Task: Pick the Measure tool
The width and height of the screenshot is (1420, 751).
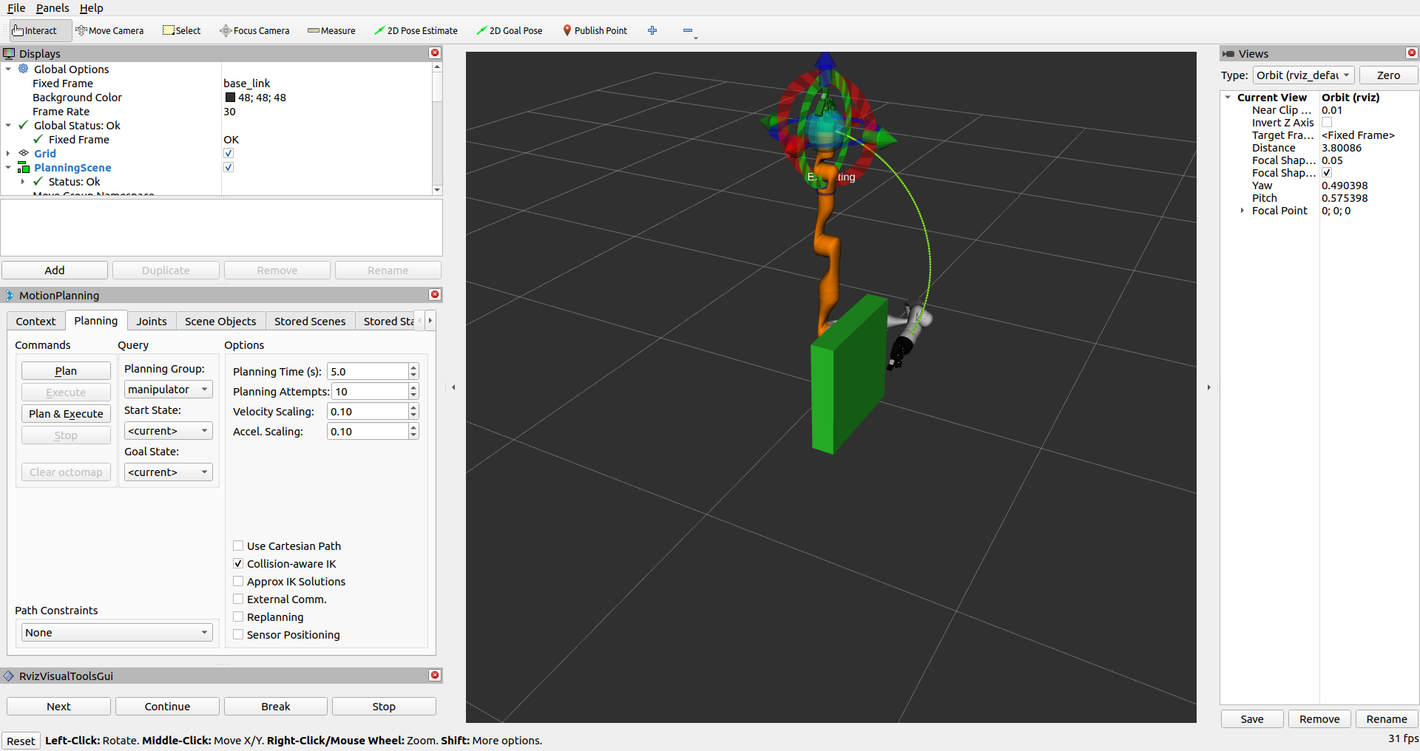Action: (x=331, y=30)
